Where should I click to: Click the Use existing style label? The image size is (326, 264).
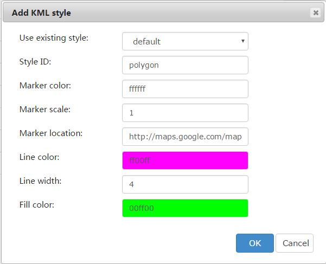pyautogui.click(x=54, y=38)
